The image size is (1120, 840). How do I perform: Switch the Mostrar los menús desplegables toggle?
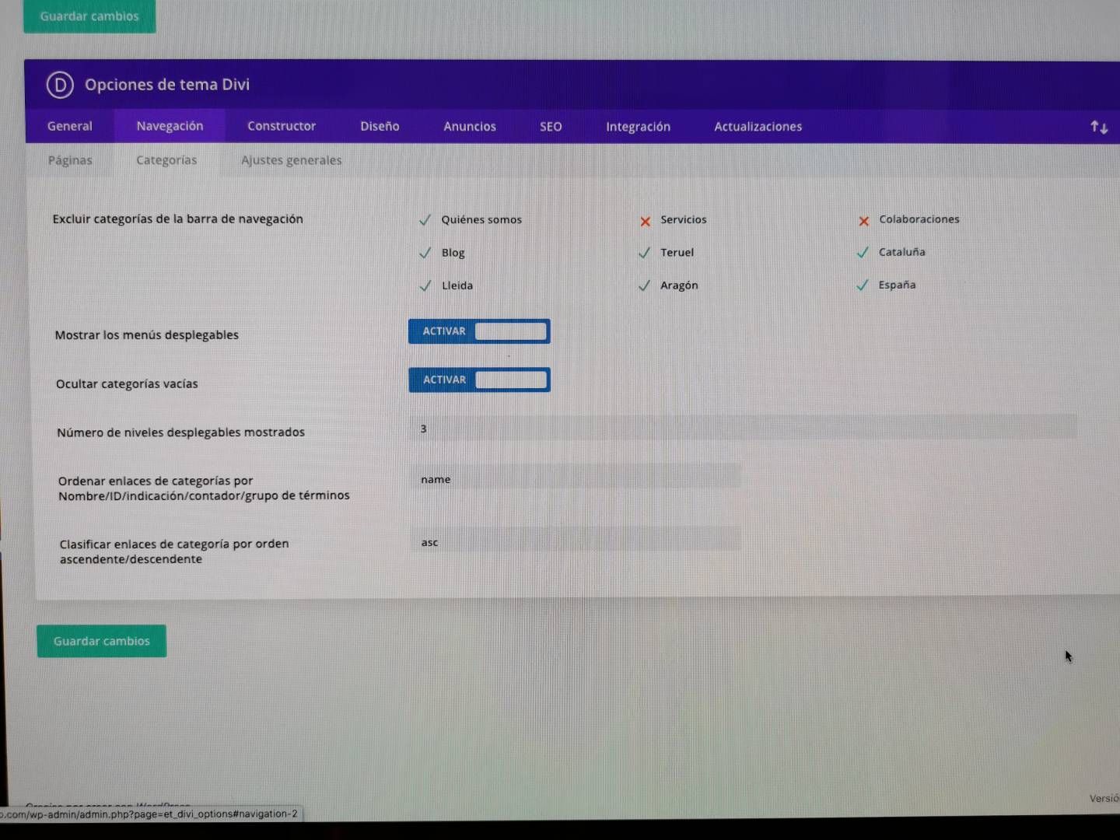tap(479, 331)
